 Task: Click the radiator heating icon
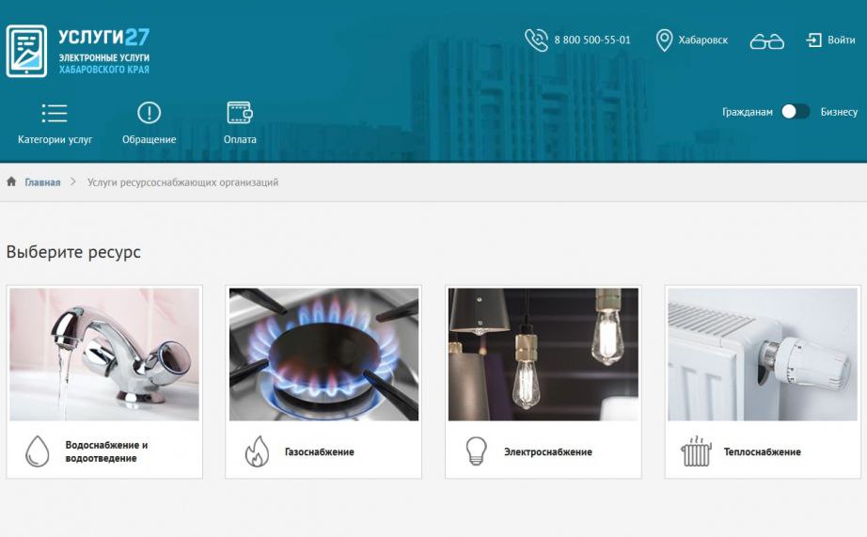tap(696, 451)
